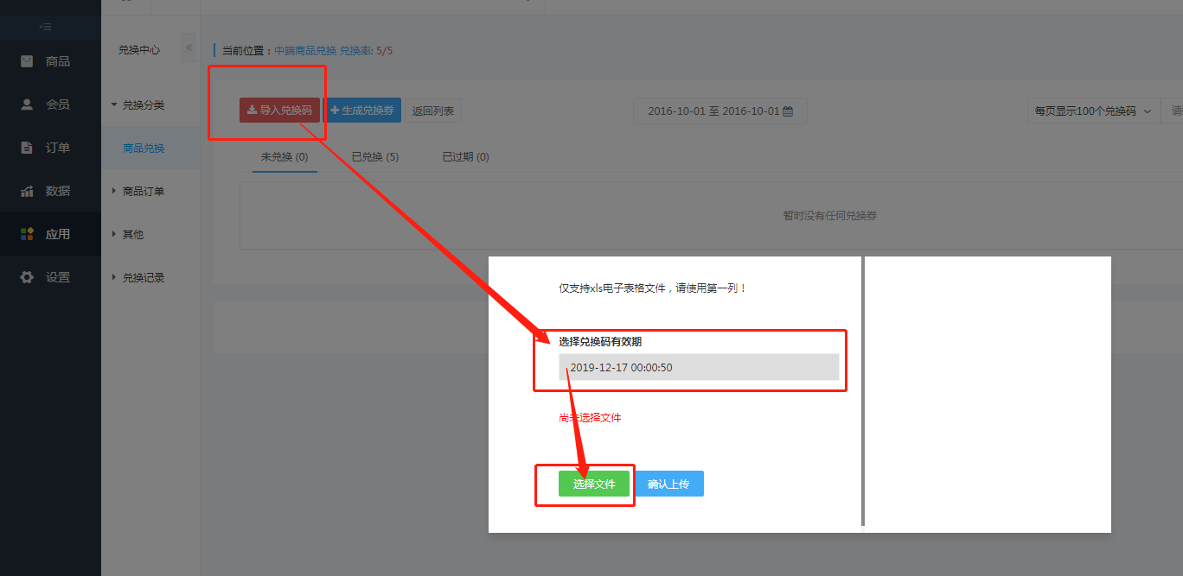Click the 会员 person icon
The height and width of the screenshot is (576, 1183).
(x=27, y=104)
